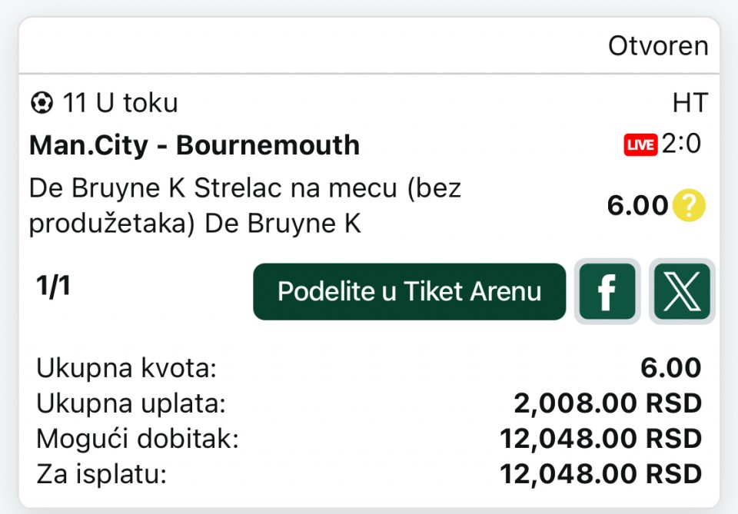Image resolution: width=738 pixels, height=514 pixels.
Task: Open the Man.City - Bournemouth match
Action: point(194,145)
